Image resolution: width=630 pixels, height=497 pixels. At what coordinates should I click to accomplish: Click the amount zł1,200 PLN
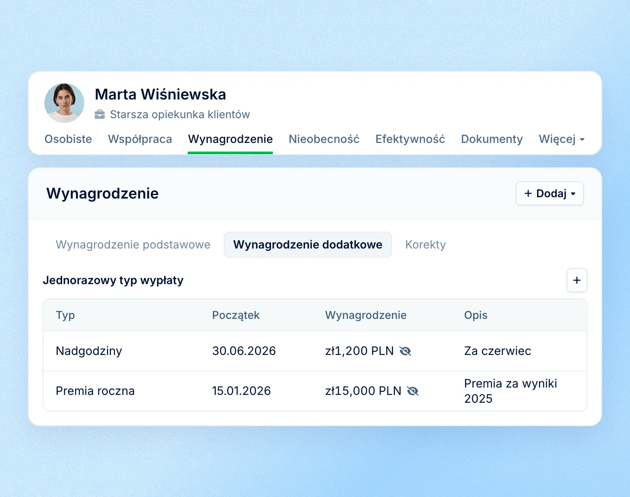tap(359, 351)
